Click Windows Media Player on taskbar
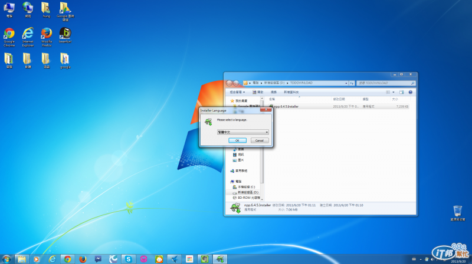This screenshot has height=264, width=472. pos(37,259)
